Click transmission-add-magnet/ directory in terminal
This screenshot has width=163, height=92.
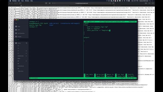click(x=70, y=23)
